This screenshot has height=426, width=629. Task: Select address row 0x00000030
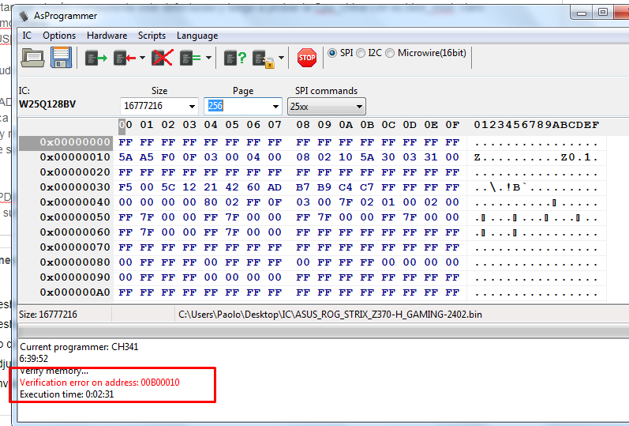(x=75, y=187)
